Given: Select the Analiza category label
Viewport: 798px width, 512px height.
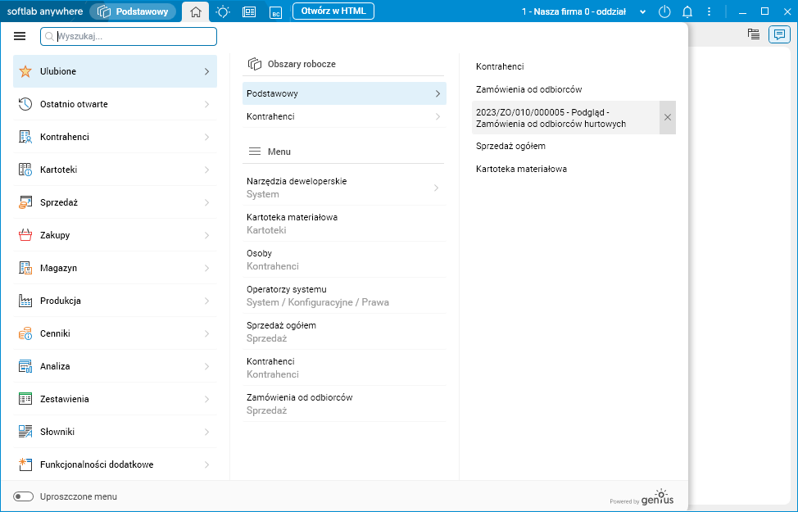Looking at the screenshot, I should [x=55, y=366].
